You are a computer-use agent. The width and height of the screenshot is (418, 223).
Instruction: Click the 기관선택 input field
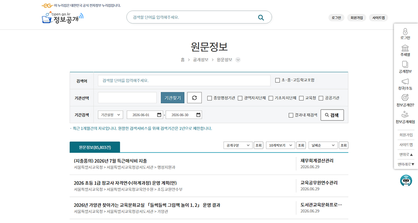tap(127, 98)
